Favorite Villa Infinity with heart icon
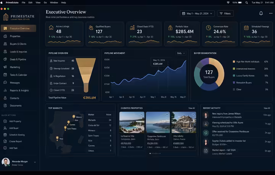This screenshot has width=275, height=175. point(193,115)
